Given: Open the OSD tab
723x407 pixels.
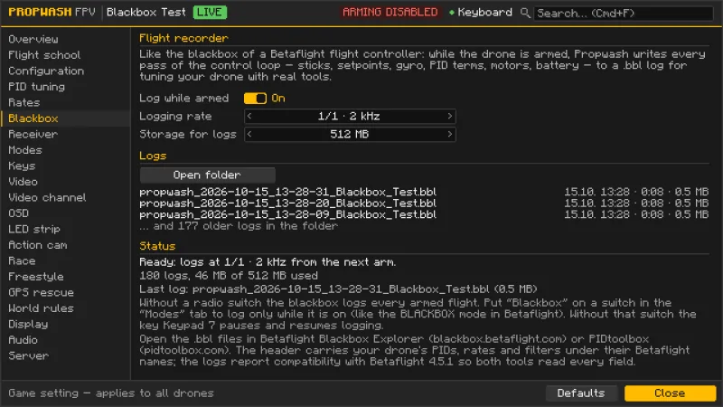Looking at the screenshot, I should [x=65, y=213].
